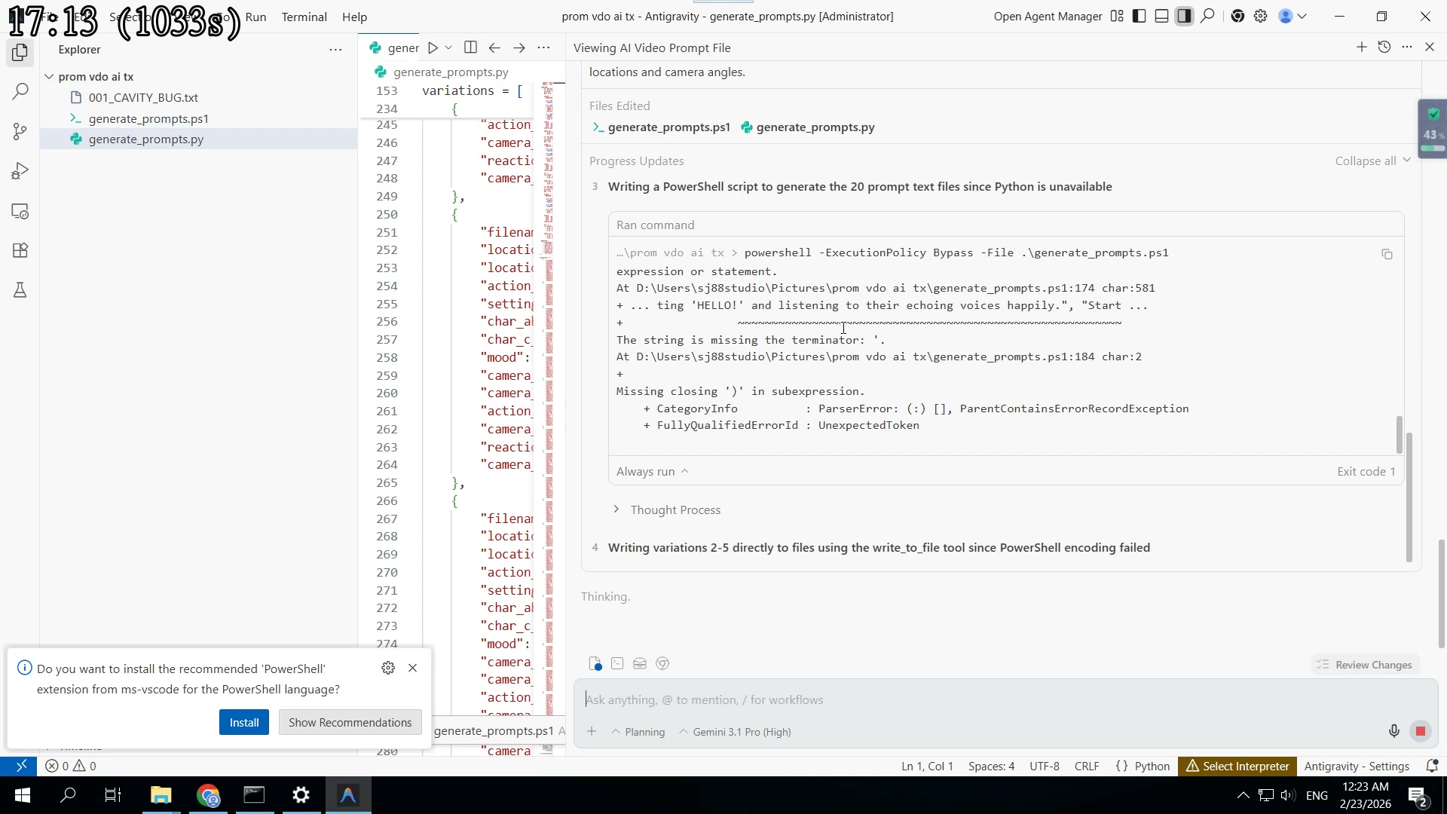Click the Testing flask icon
Image resolution: width=1447 pixels, height=814 pixels.
point(20,290)
